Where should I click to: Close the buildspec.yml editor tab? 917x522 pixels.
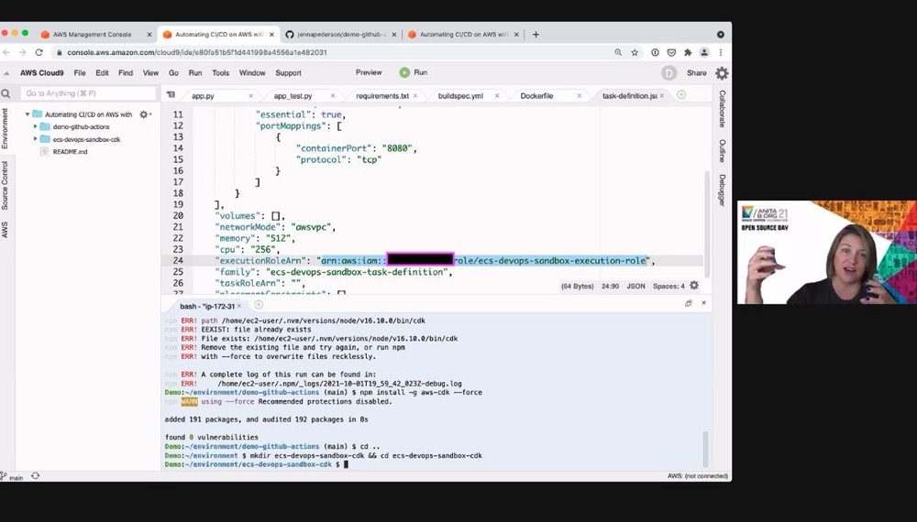pyautogui.click(x=497, y=96)
